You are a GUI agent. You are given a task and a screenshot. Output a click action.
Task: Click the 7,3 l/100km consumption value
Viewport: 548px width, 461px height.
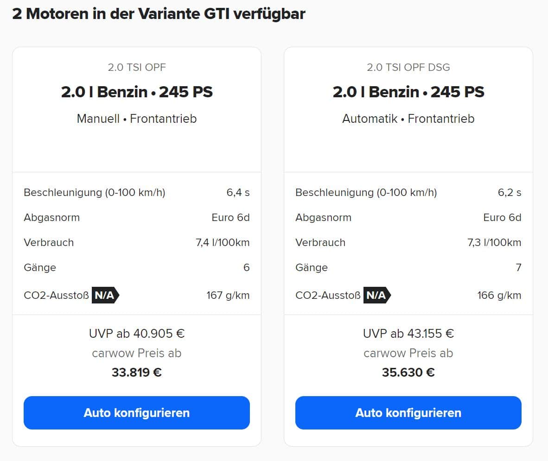pos(494,242)
